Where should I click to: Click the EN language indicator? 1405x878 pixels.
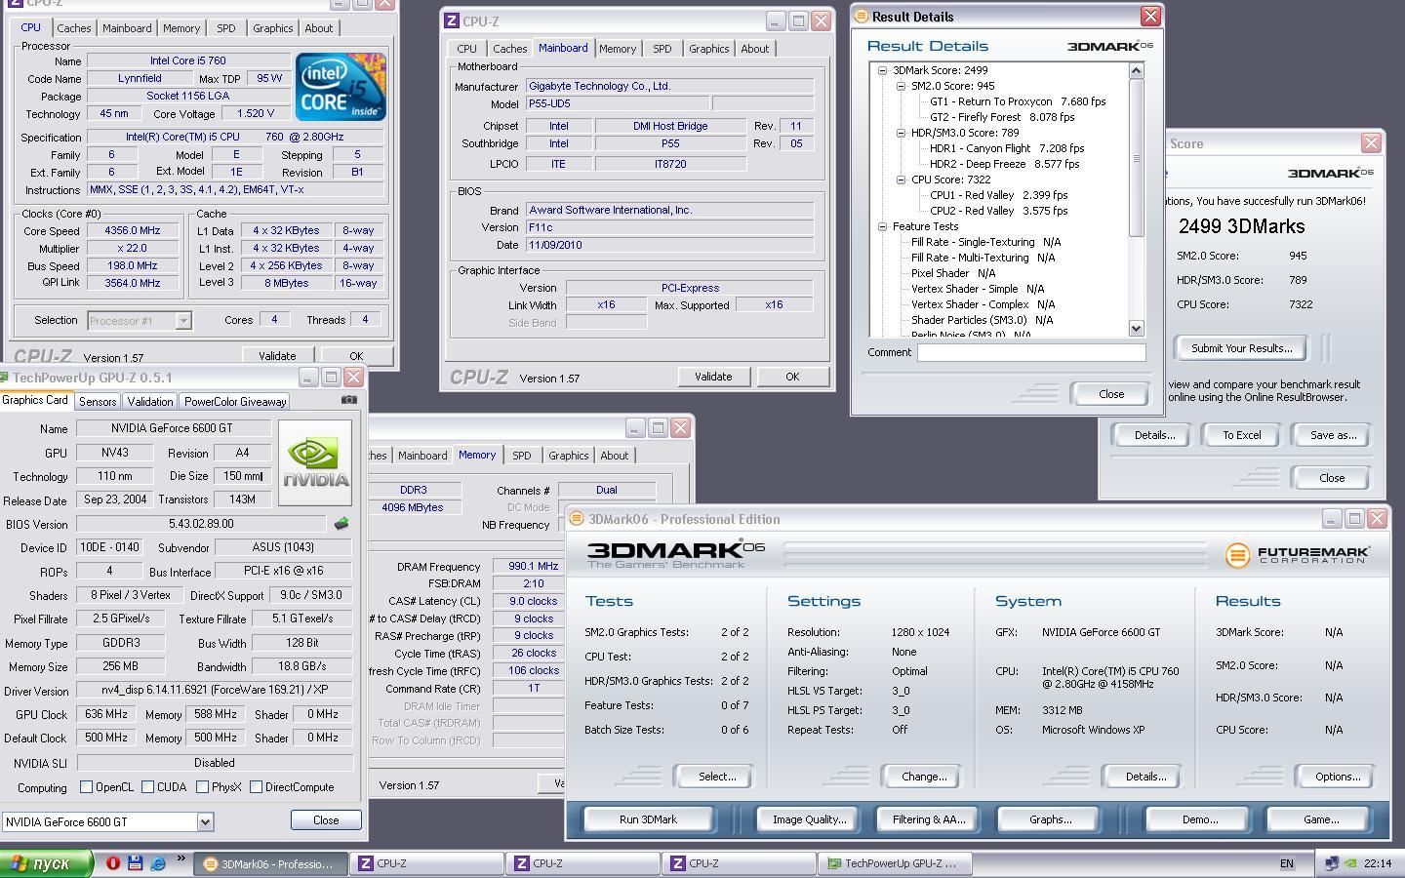coord(1287,863)
